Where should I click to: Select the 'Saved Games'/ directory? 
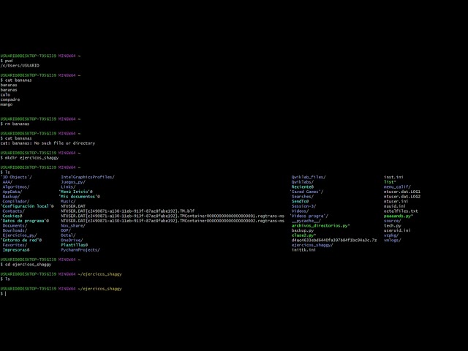tap(306, 192)
